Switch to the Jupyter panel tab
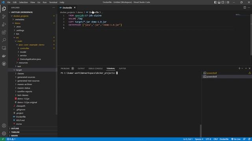This screenshot has height=141, width=252. pos(122,69)
